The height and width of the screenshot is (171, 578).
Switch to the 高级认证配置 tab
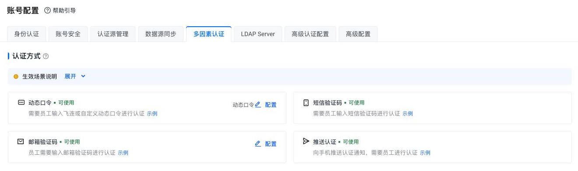click(310, 34)
